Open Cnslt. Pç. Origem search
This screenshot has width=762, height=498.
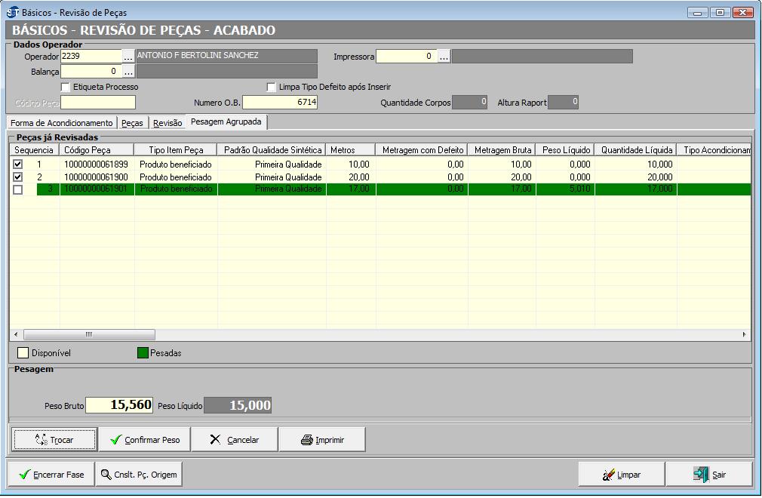point(139,475)
